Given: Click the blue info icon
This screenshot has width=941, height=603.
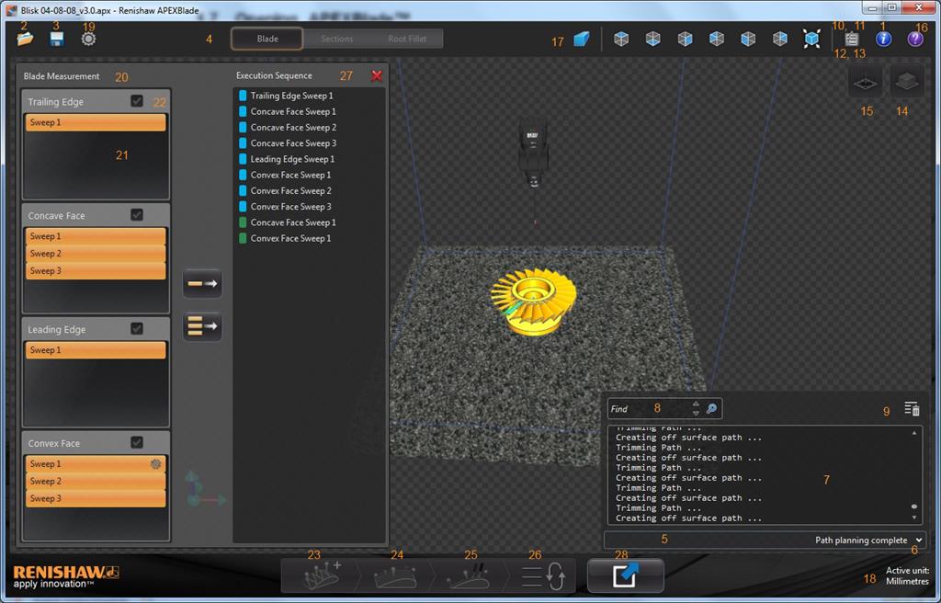Looking at the screenshot, I should point(884,40).
